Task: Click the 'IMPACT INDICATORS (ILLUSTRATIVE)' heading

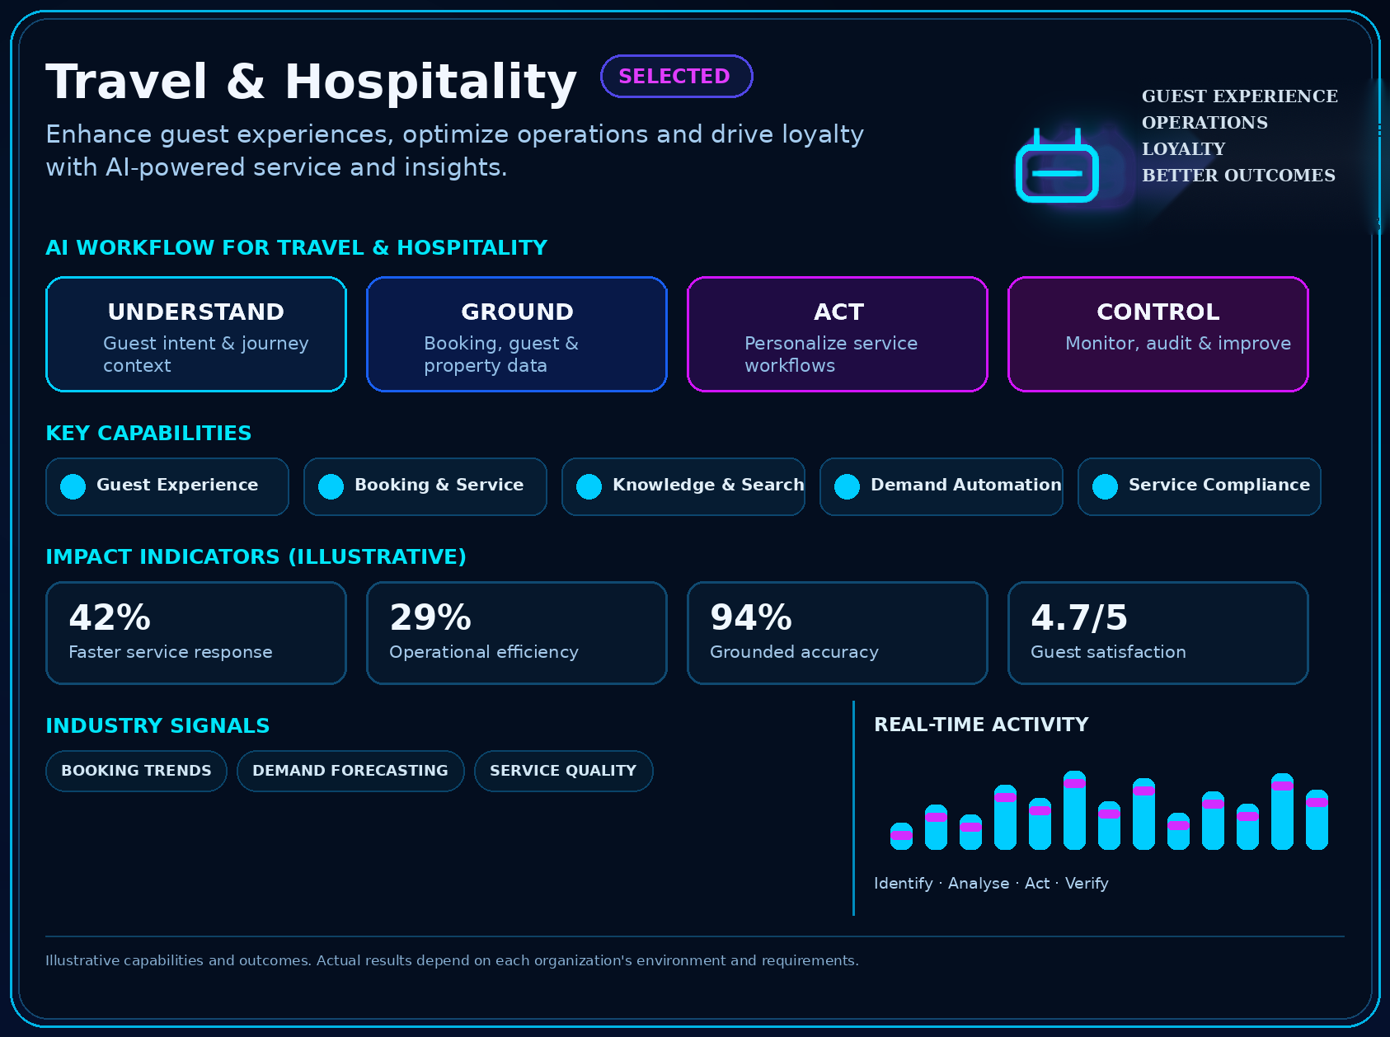Action: click(x=256, y=557)
